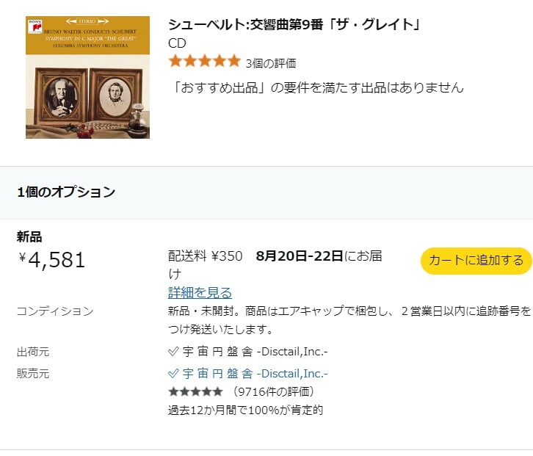Click the STEREO badge on album cover
The width and height of the screenshot is (533, 456).
pyautogui.click(x=87, y=22)
